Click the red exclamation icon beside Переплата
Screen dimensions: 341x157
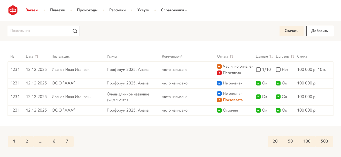coord(219,73)
